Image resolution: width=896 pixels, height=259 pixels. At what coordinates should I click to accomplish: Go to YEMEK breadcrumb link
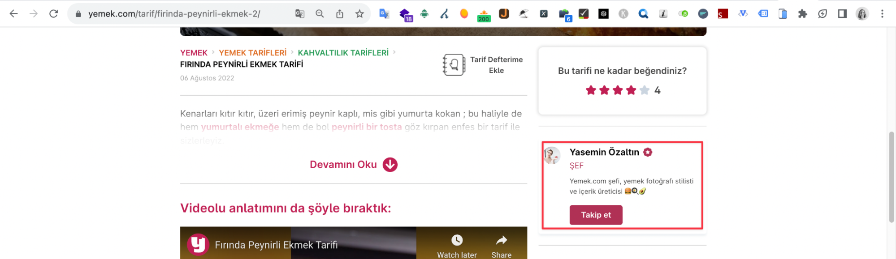point(194,53)
